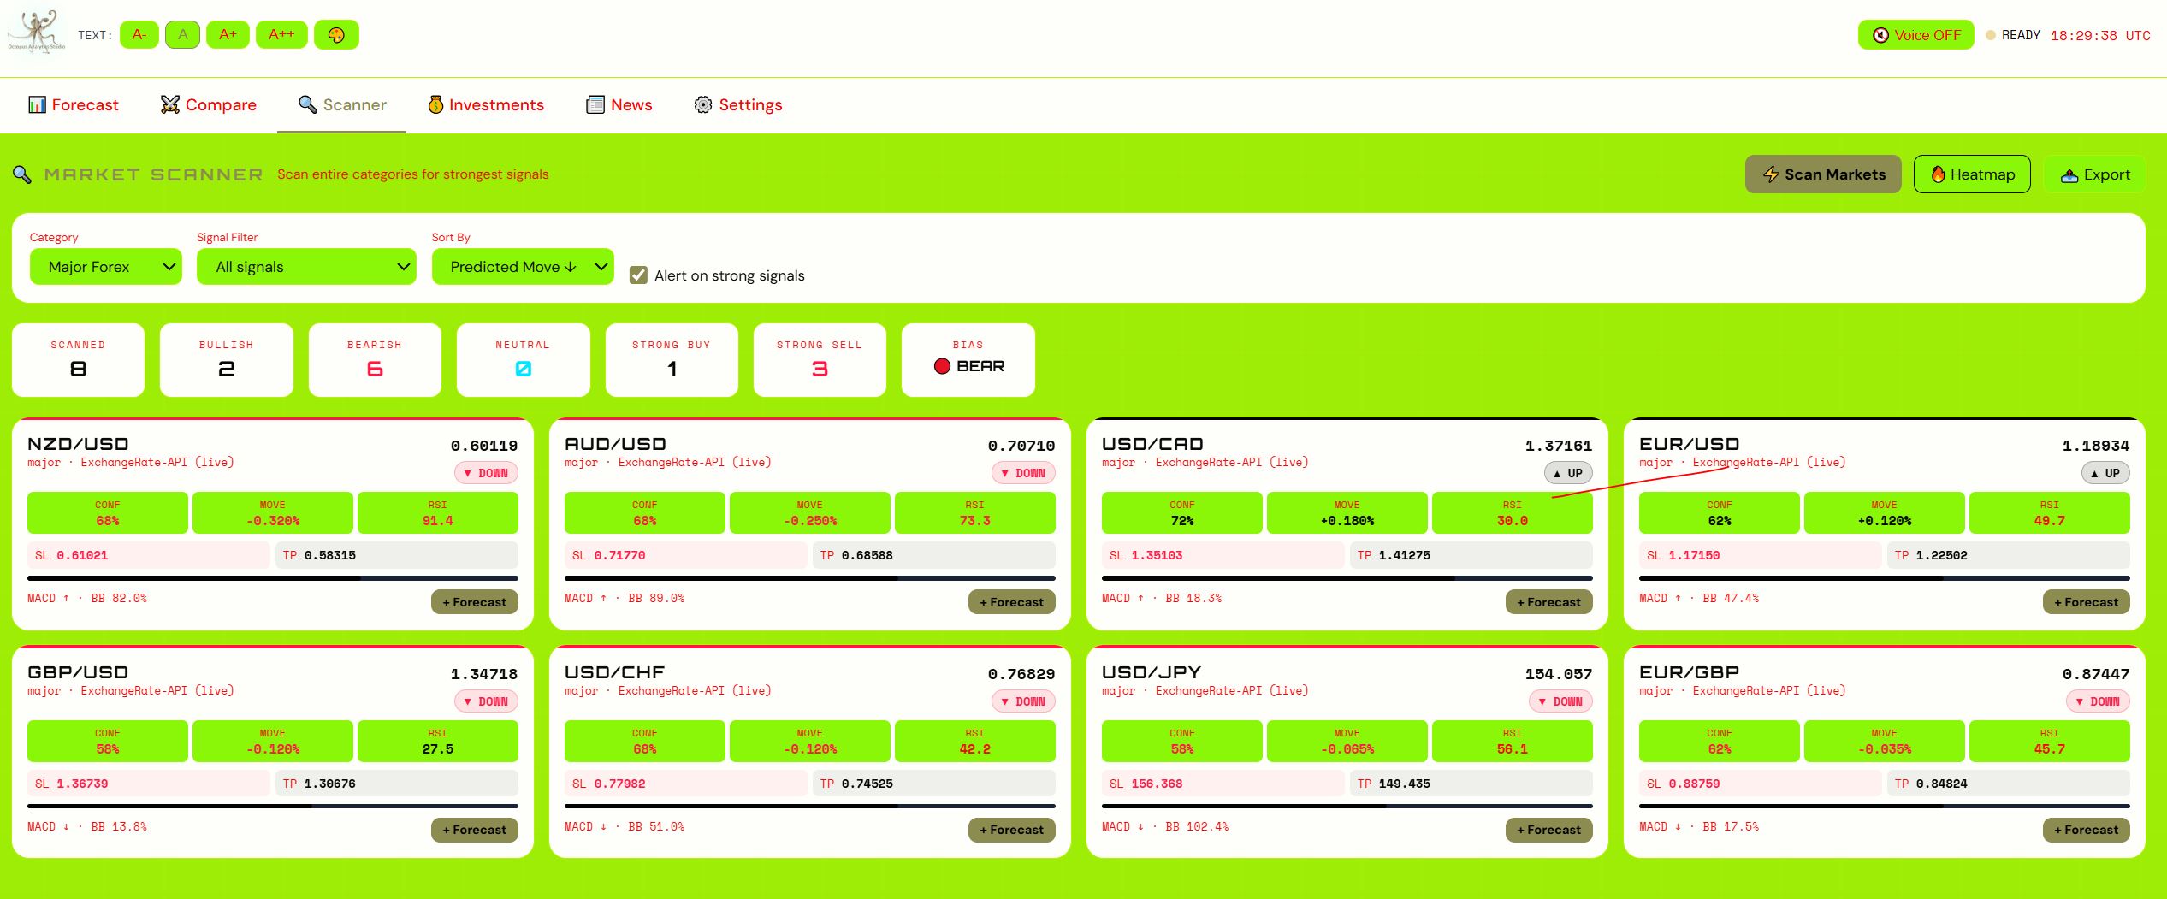Viewport: 2167px width, 899px height.
Task: Reset text size with plain A button
Action: pos(182,35)
